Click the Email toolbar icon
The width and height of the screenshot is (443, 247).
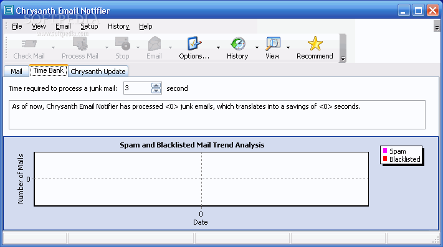(x=155, y=44)
